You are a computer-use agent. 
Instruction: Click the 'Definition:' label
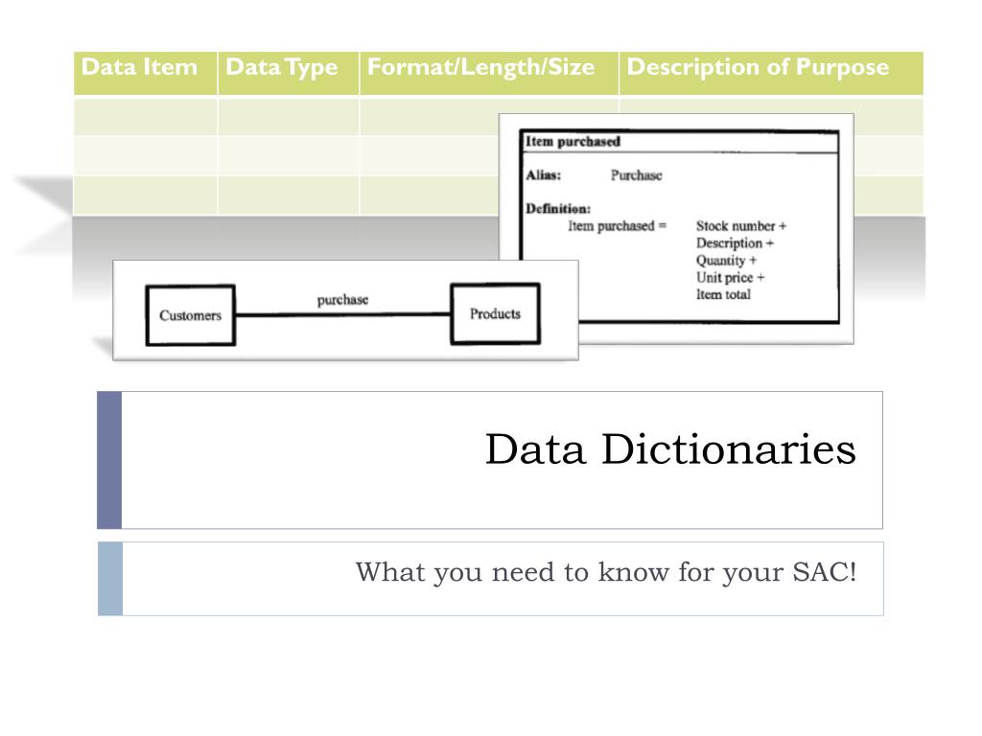pos(558,208)
